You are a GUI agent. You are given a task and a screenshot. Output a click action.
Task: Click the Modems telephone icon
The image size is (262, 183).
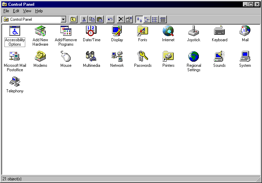coord(40,56)
